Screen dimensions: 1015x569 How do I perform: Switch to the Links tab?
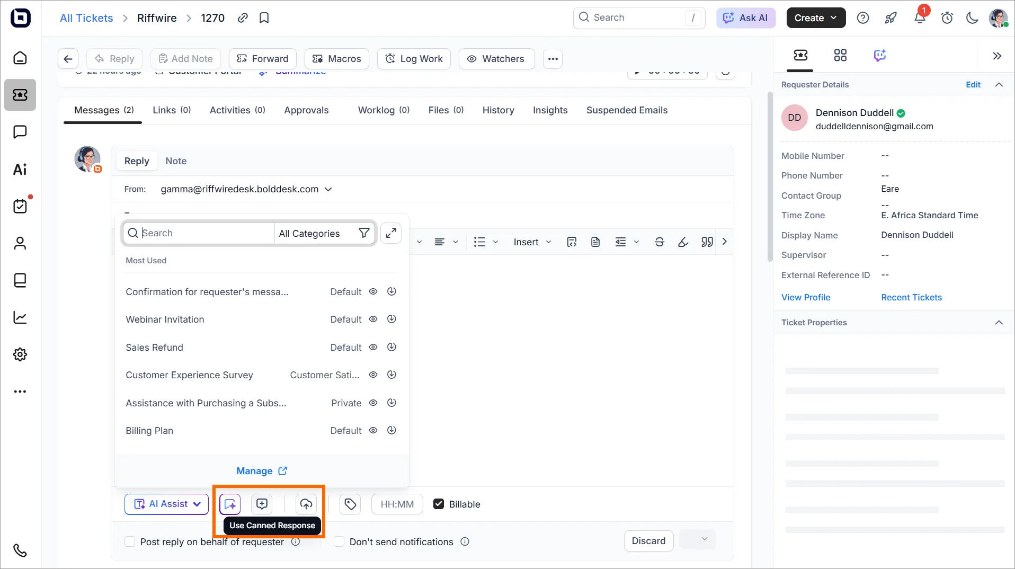(172, 110)
